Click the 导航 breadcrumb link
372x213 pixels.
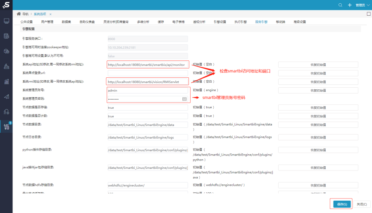tap(25, 14)
